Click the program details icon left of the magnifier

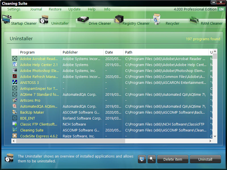click(x=142, y=159)
